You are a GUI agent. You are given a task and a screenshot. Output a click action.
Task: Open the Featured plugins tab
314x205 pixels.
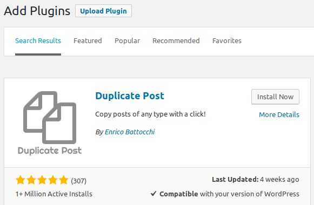click(88, 41)
